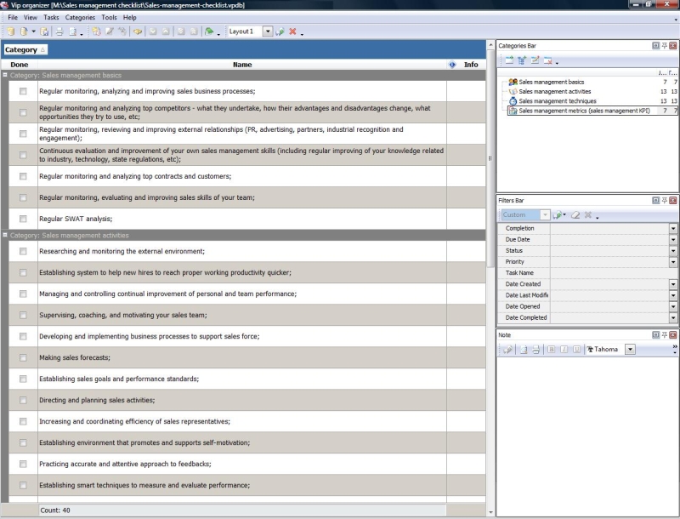Screen dimensions: 680x519
Task: Click the delete category icon in Categories Bar
Action: pyautogui.click(x=547, y=60)
